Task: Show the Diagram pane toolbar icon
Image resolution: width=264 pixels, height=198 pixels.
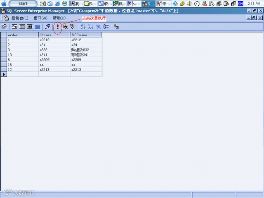Action: (15, 26)
